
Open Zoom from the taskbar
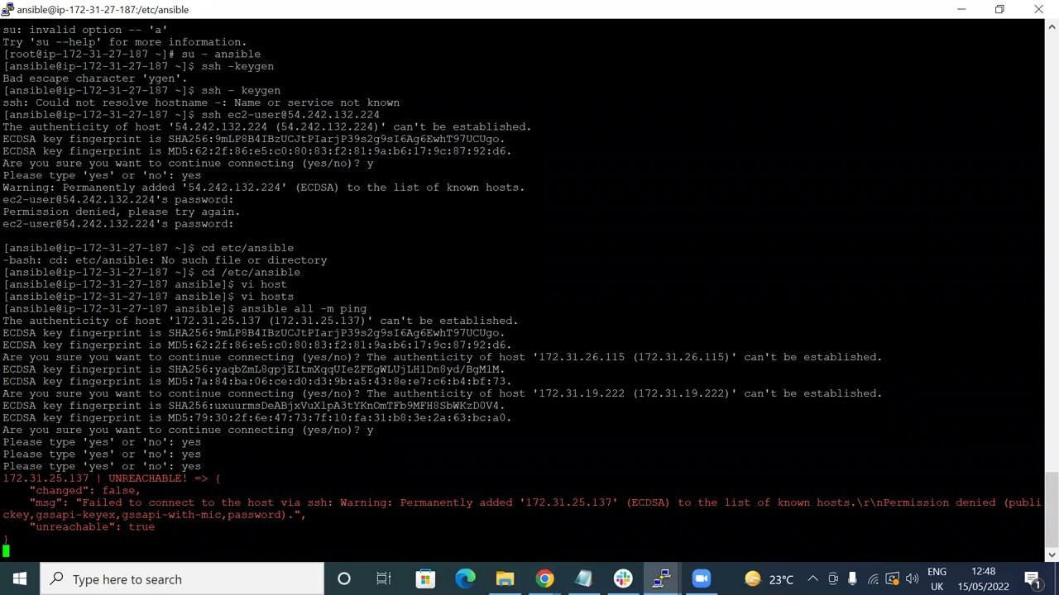pos(702,579)
